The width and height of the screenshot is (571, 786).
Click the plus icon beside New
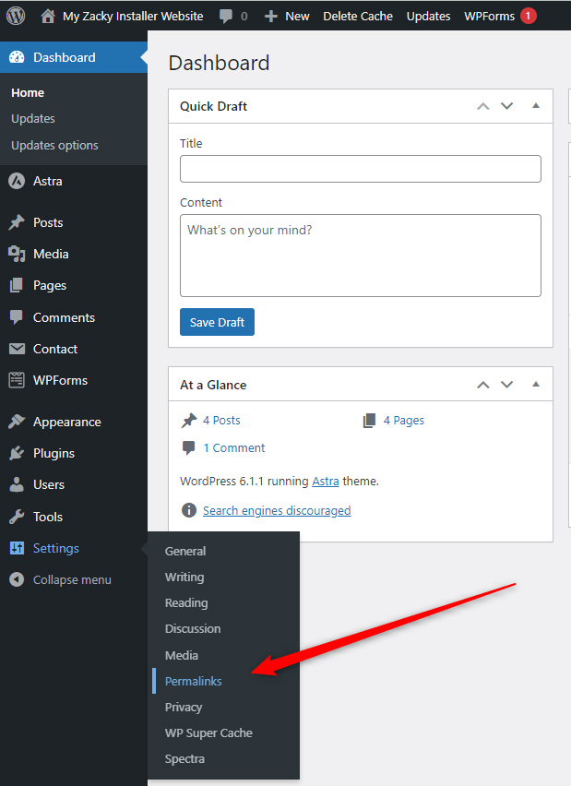[x=270, y=17]
